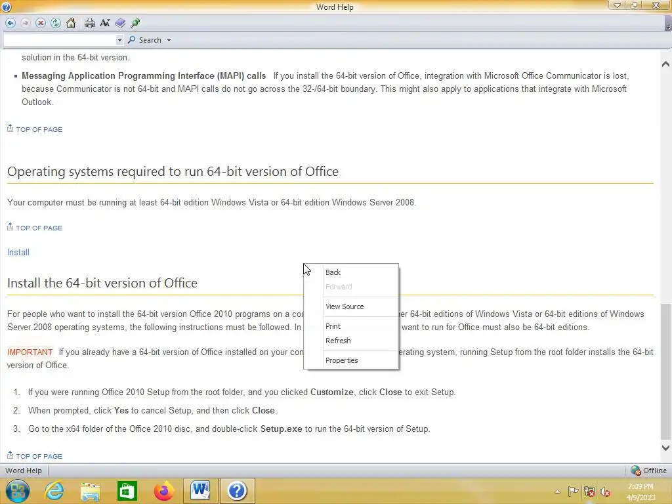The height and width of the screenshot is (504, 672).
Task: Show the Table of Contents book icon
Action: 121,23
